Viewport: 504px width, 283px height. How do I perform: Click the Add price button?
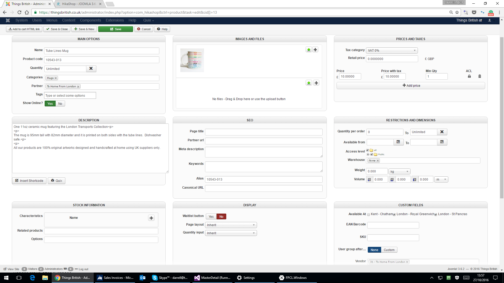click(411, 85)
